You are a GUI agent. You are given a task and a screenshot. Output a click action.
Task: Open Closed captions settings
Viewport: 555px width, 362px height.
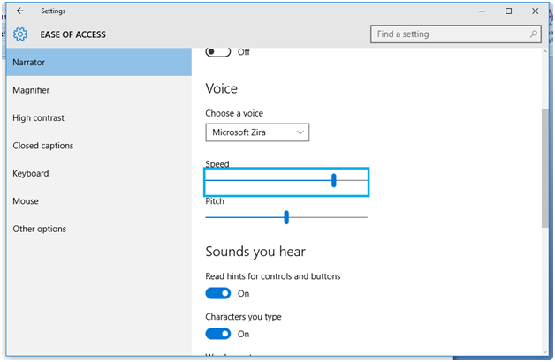42,146
